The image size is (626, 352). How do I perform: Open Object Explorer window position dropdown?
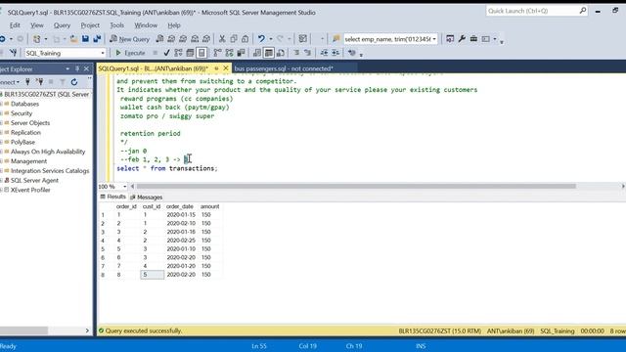[x=67, y=68]
